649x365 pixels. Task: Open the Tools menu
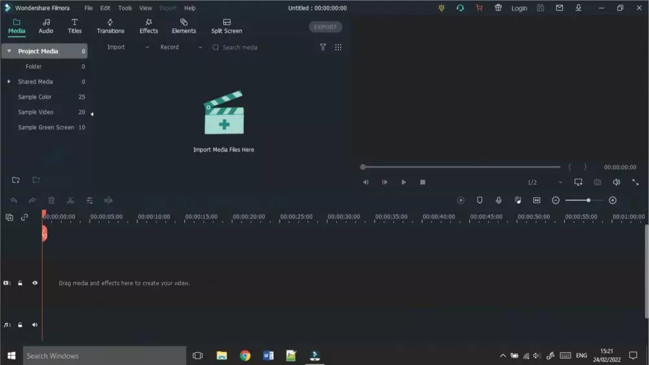125,8
